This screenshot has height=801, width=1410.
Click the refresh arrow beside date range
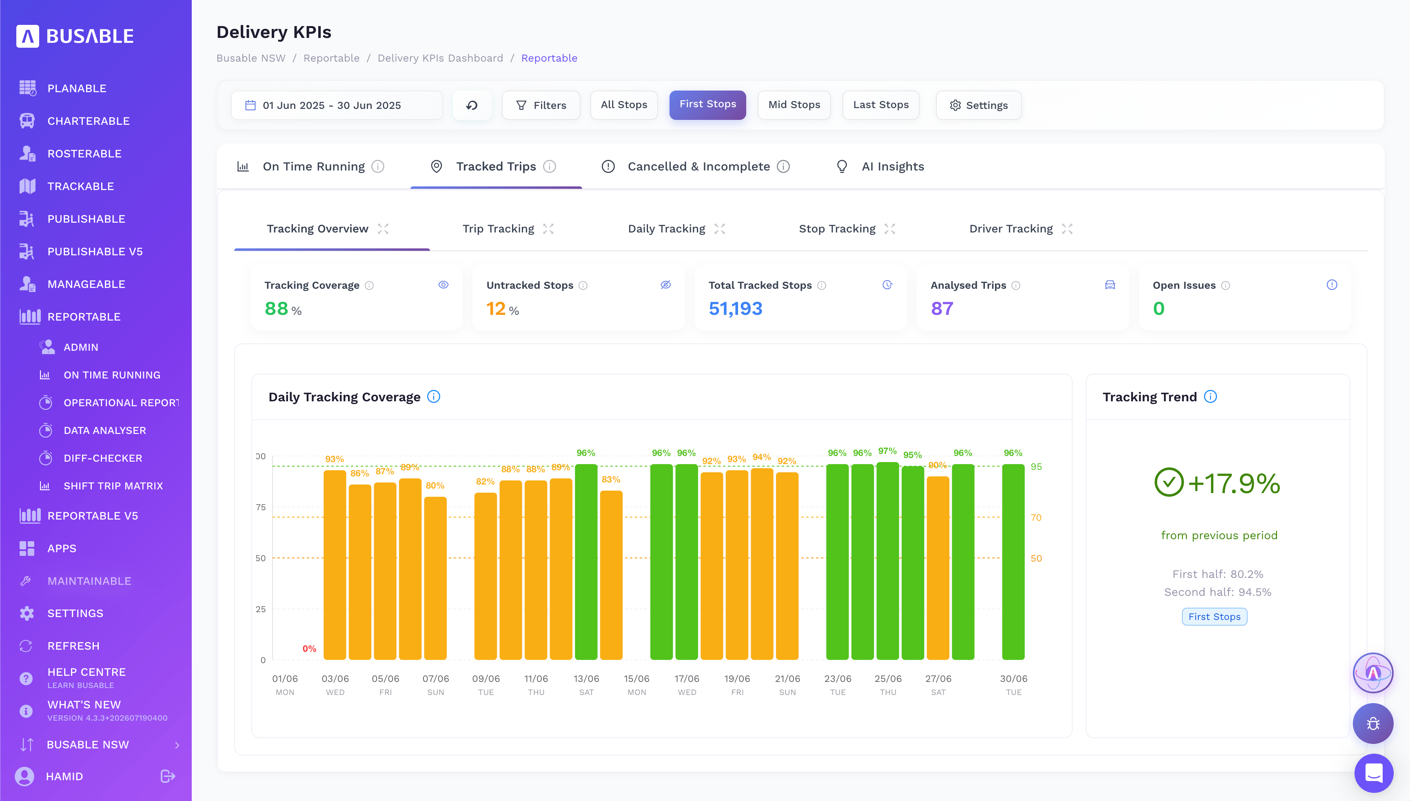472,105
